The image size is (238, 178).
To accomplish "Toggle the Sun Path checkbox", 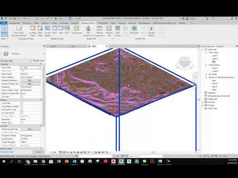I will point(22,97).
